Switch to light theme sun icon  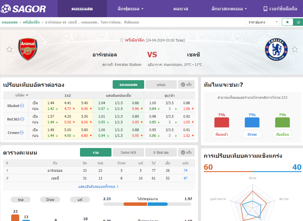[x=287, y=22]
